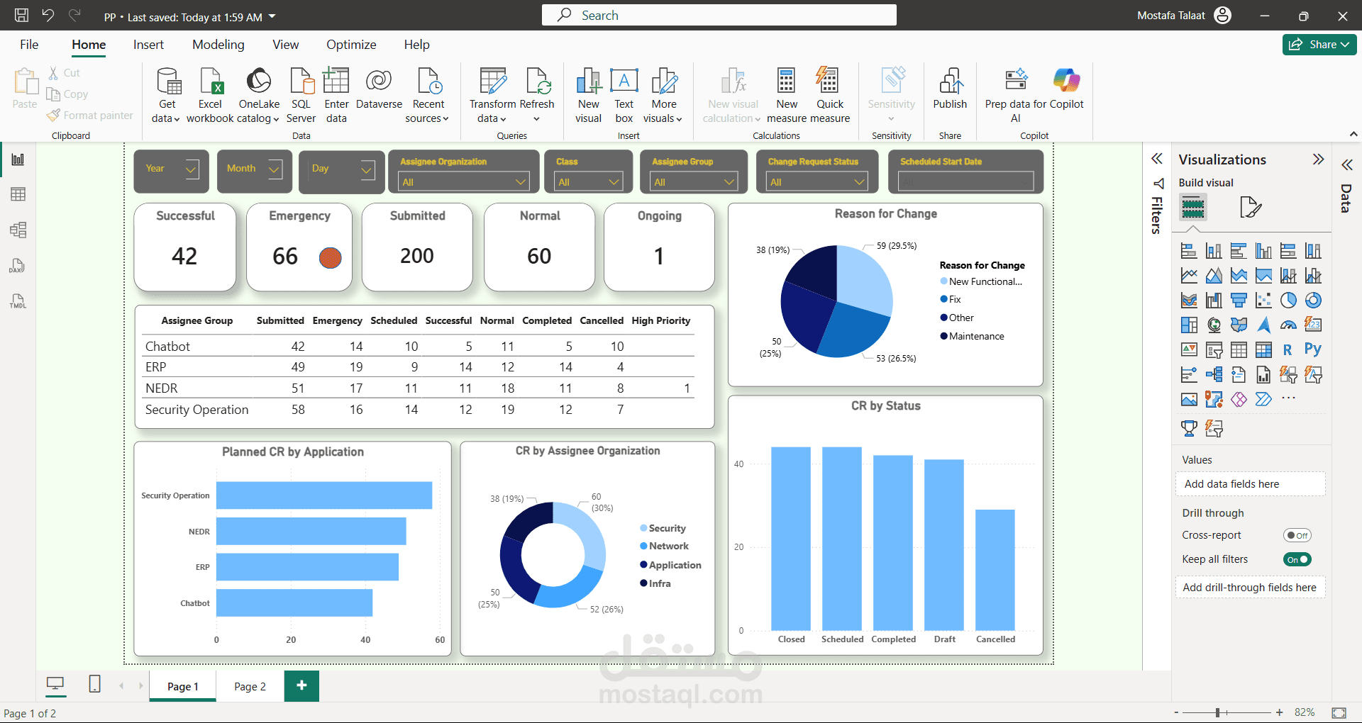This screenshot has height=723, width=1362.
Task: Choose the donut chart visualization icon
Action: pyautogui.click(x=1313, y=301)
